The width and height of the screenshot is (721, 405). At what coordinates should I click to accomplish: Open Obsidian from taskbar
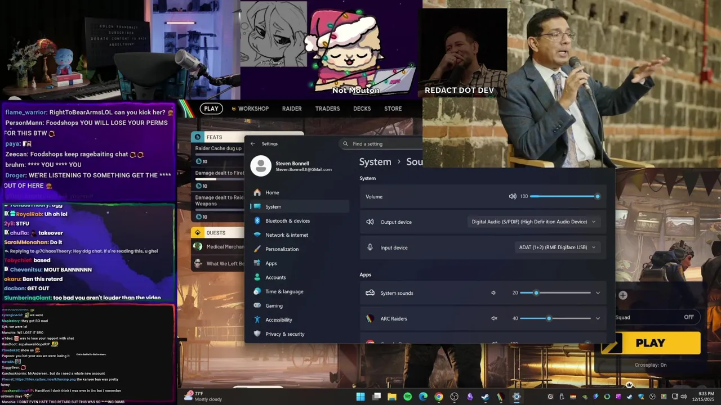coord(470,397)
